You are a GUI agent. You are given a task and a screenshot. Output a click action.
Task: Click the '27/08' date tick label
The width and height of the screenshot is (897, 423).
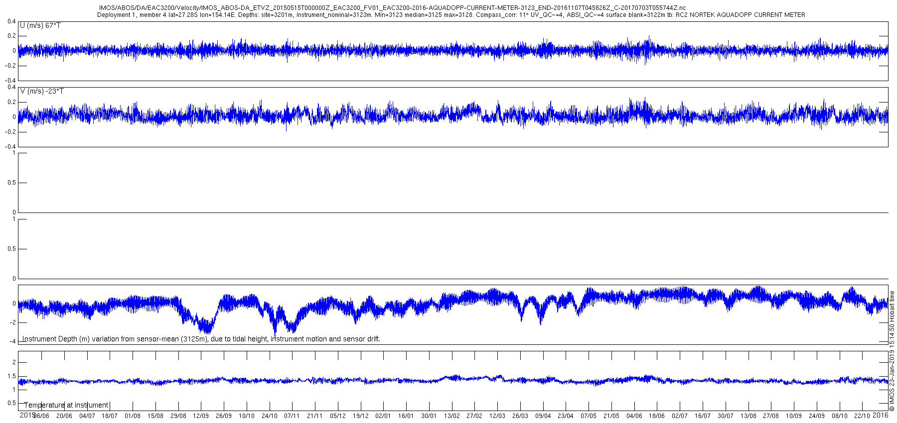click(x=771, y=416)
